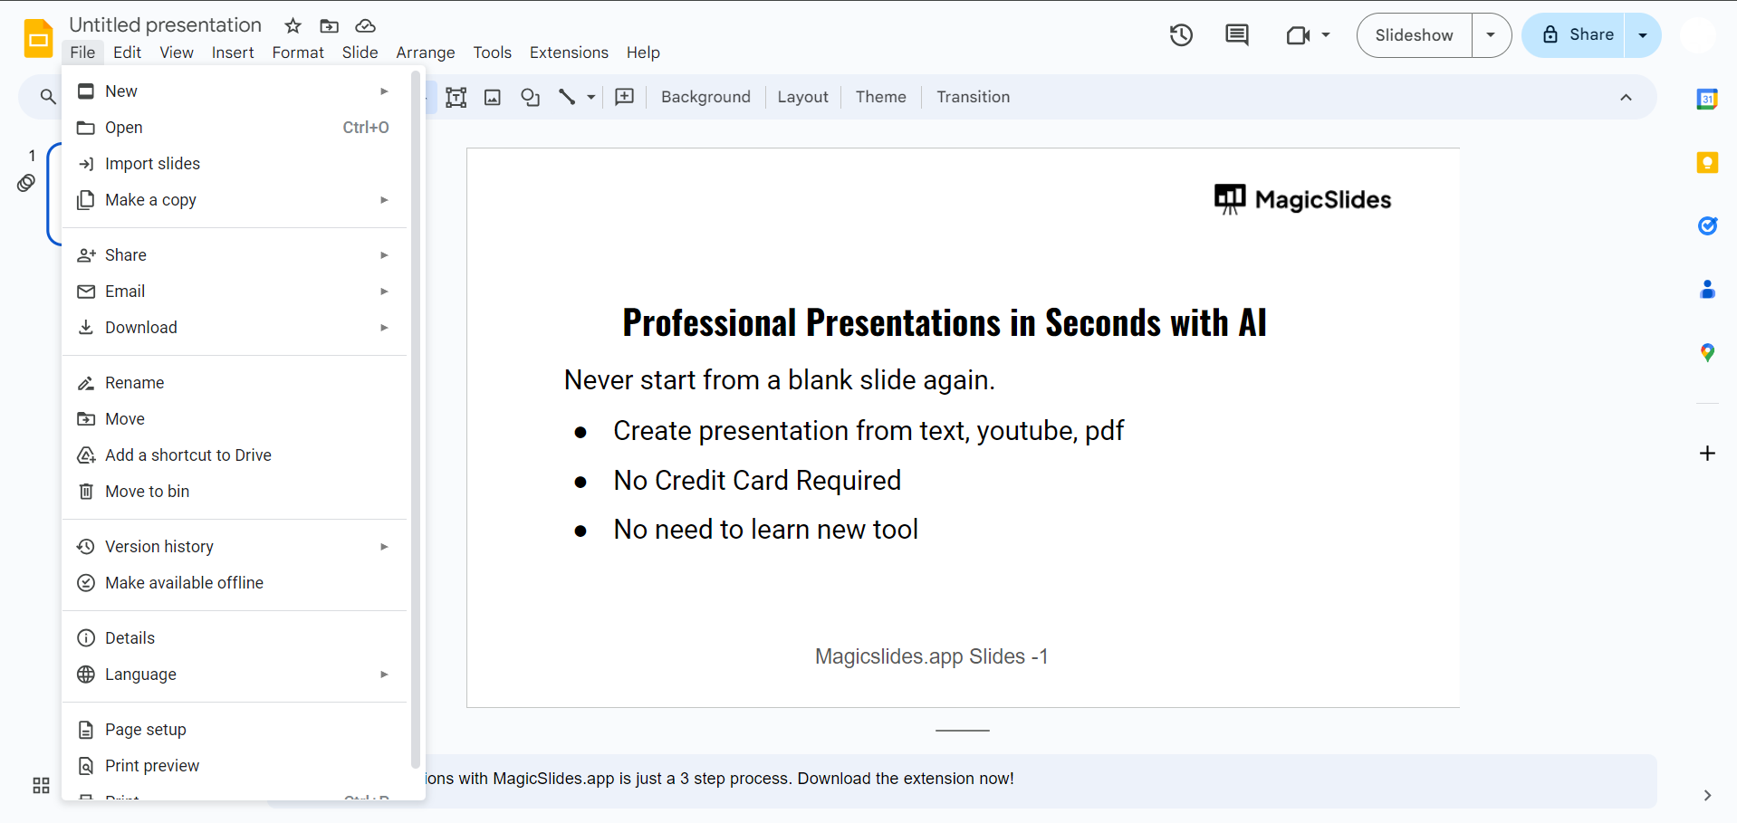Open the Arrange menu

[426, 53]
